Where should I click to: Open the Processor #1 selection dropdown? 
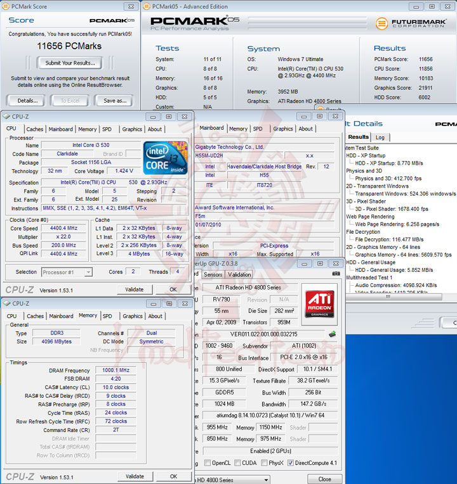coord(88,272)
